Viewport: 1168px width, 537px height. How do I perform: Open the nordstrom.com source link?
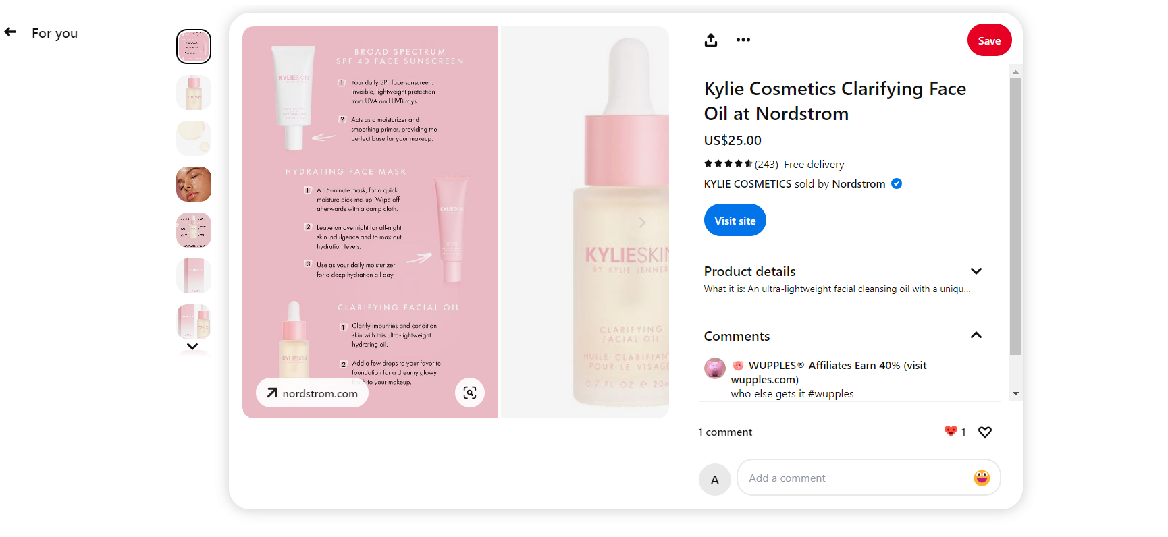point(311,393)
